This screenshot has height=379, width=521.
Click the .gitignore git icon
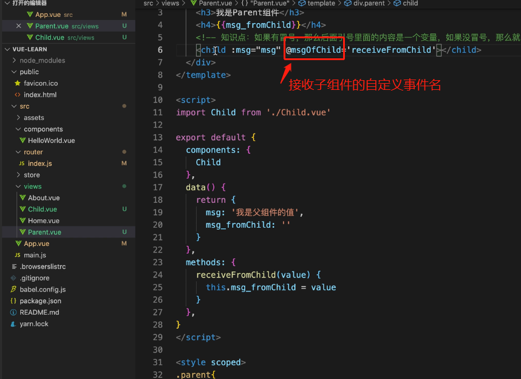[13, 278]
